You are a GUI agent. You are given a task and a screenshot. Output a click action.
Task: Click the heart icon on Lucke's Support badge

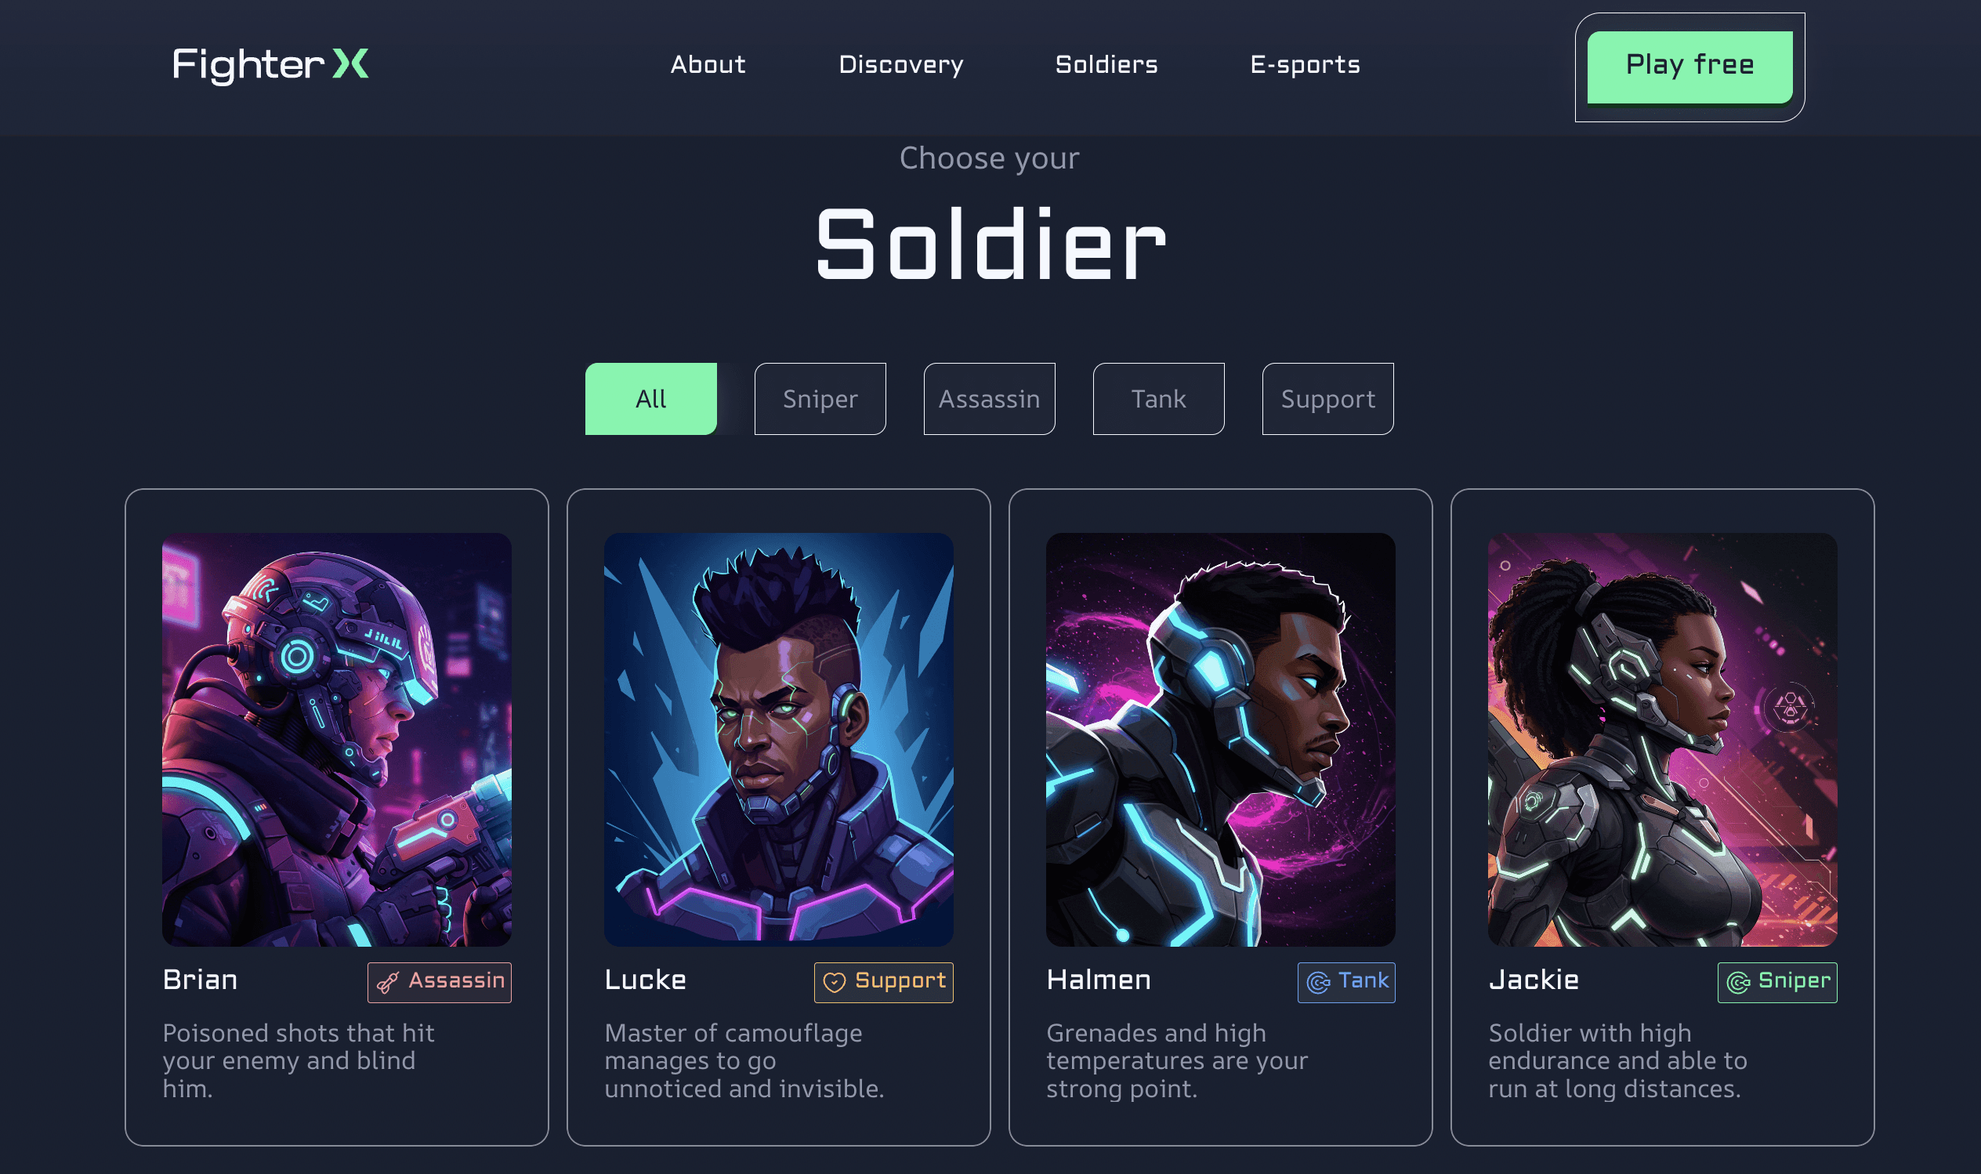coord(835,983)
